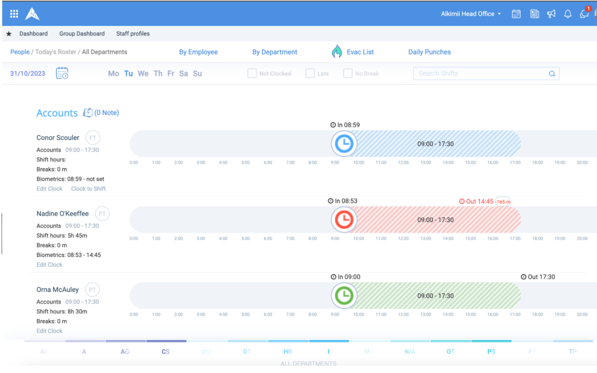Enable the Not Clocked checkbox

click(x=252, y=73)
